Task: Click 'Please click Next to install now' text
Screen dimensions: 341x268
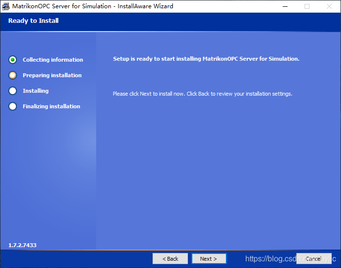Action: pos(203,94)
